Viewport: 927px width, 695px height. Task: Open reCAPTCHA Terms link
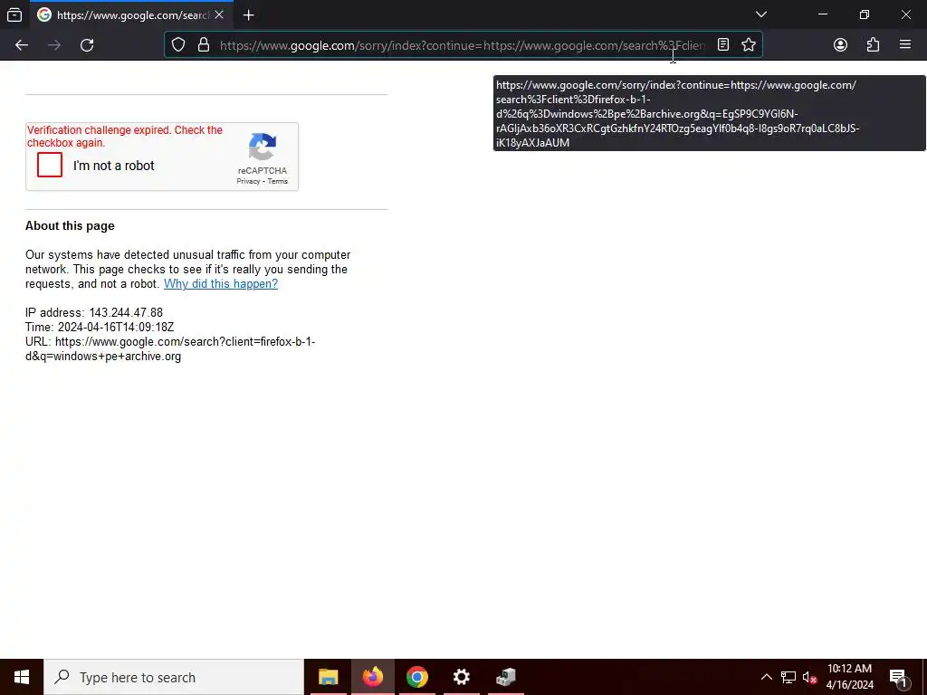(x=278, y=181)
